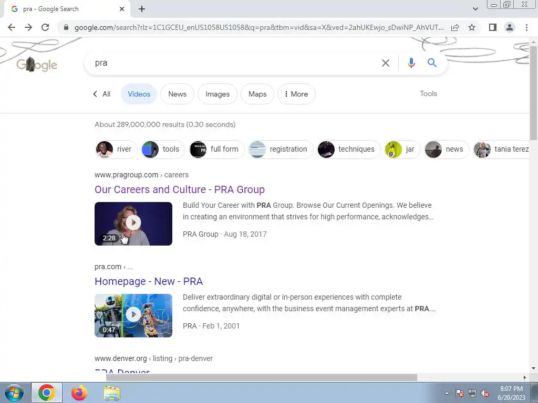
Task: Open the taskbar clock and date
Action: [x=511, y=393]
